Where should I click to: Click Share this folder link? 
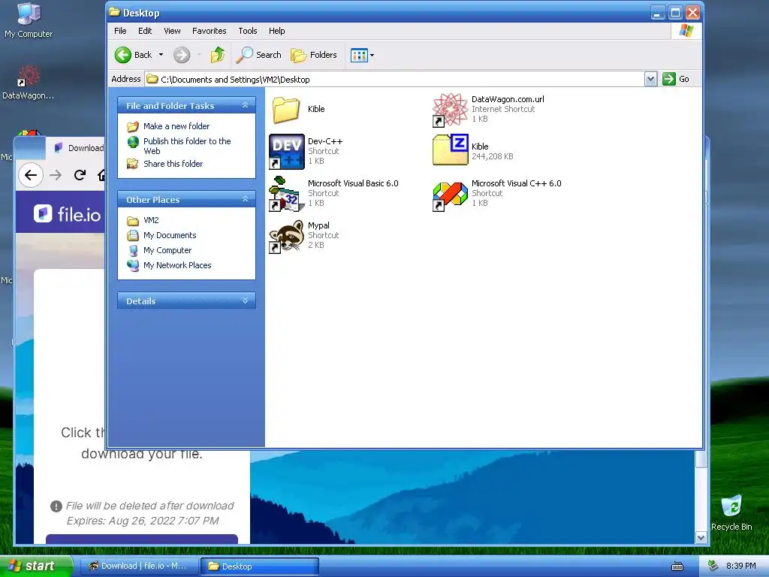(173, 163)
